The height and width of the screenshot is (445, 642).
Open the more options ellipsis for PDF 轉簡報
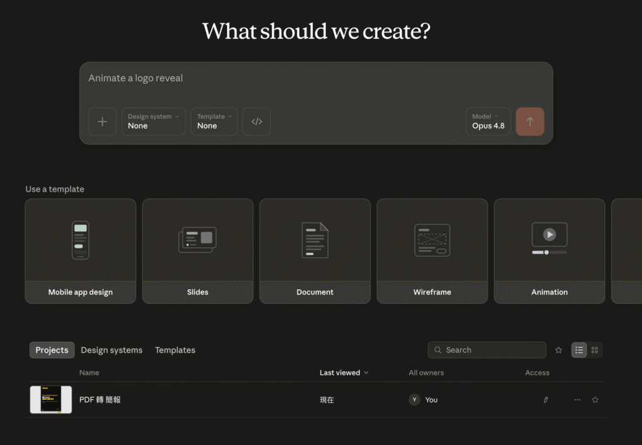577,399
